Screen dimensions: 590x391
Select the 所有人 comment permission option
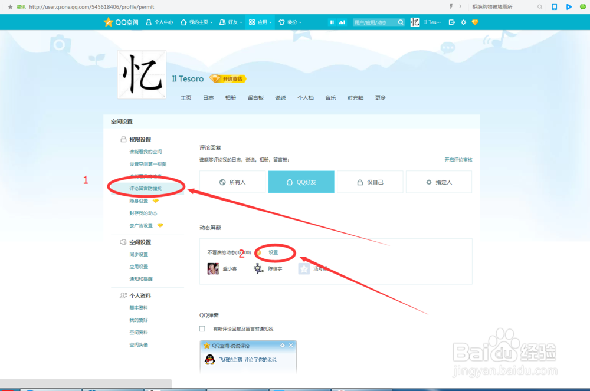232,182
